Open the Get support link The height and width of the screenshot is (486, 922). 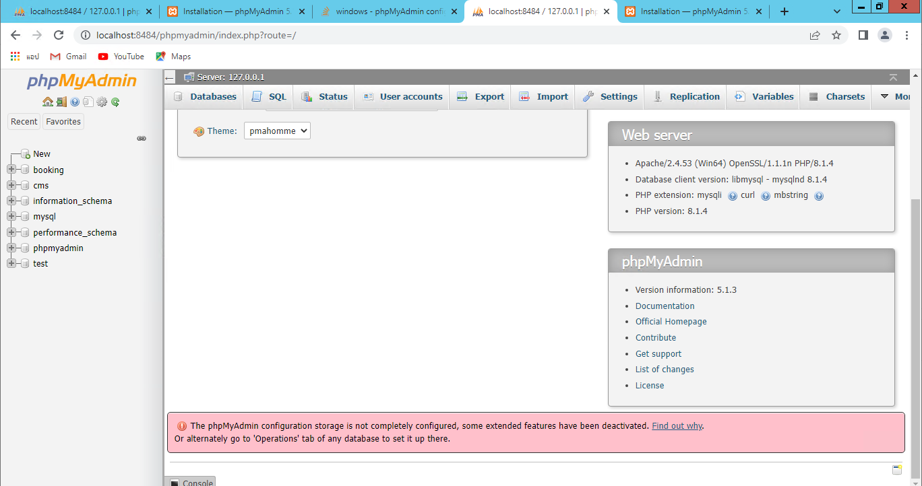658,354
